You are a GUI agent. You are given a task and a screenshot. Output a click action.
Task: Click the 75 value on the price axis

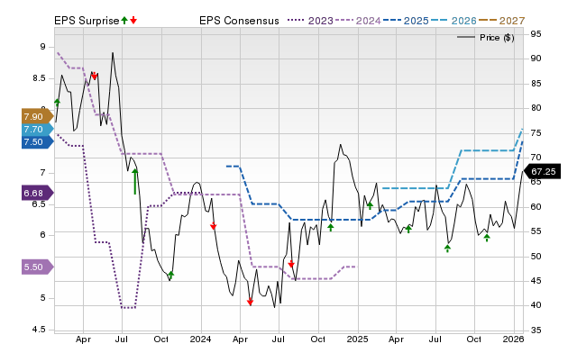536,133
